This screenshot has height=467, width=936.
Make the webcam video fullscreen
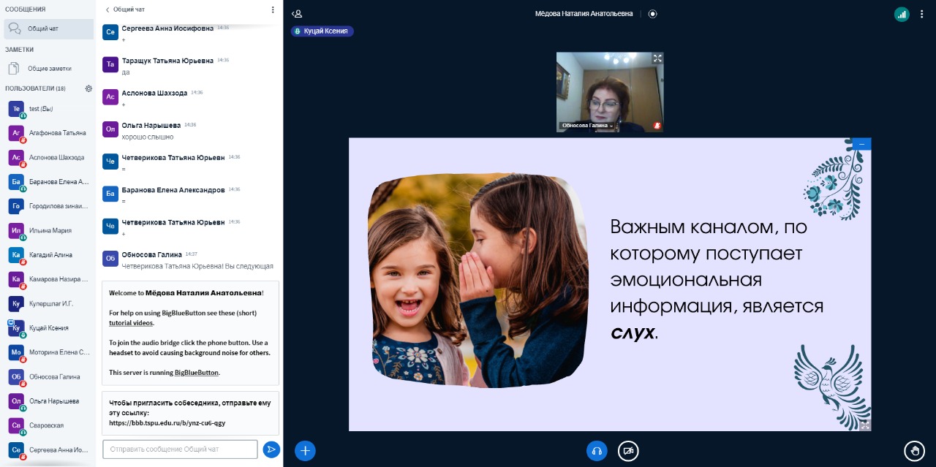[x=657, y=58]
